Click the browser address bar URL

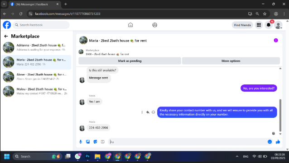67,14
